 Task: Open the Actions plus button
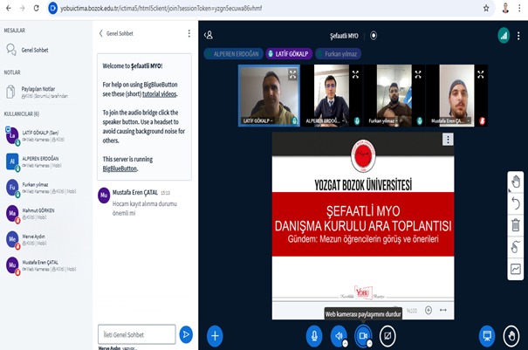[x=215, y=335]
